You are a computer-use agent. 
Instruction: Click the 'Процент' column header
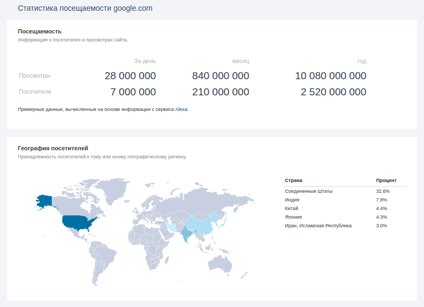(x=386, y=180)
